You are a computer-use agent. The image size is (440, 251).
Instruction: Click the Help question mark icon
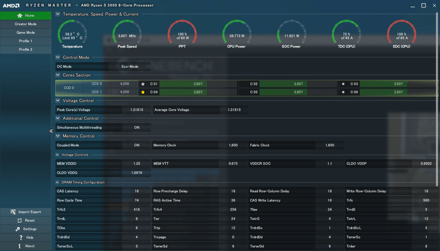click(x=21, y=238)
